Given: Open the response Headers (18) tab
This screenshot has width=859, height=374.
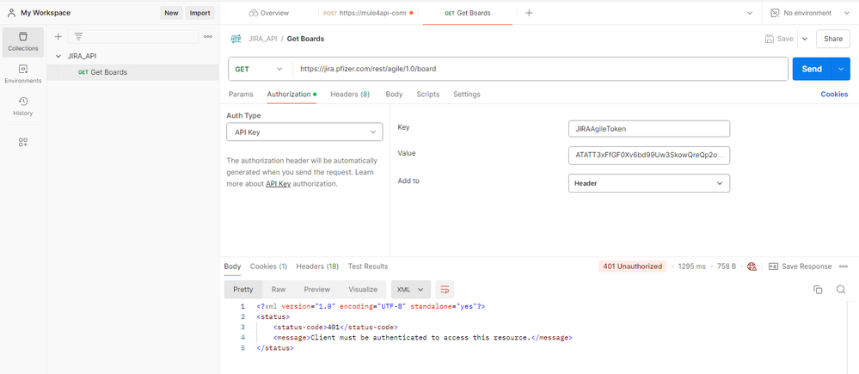Looking at the screenshot, I should (317, 267).
